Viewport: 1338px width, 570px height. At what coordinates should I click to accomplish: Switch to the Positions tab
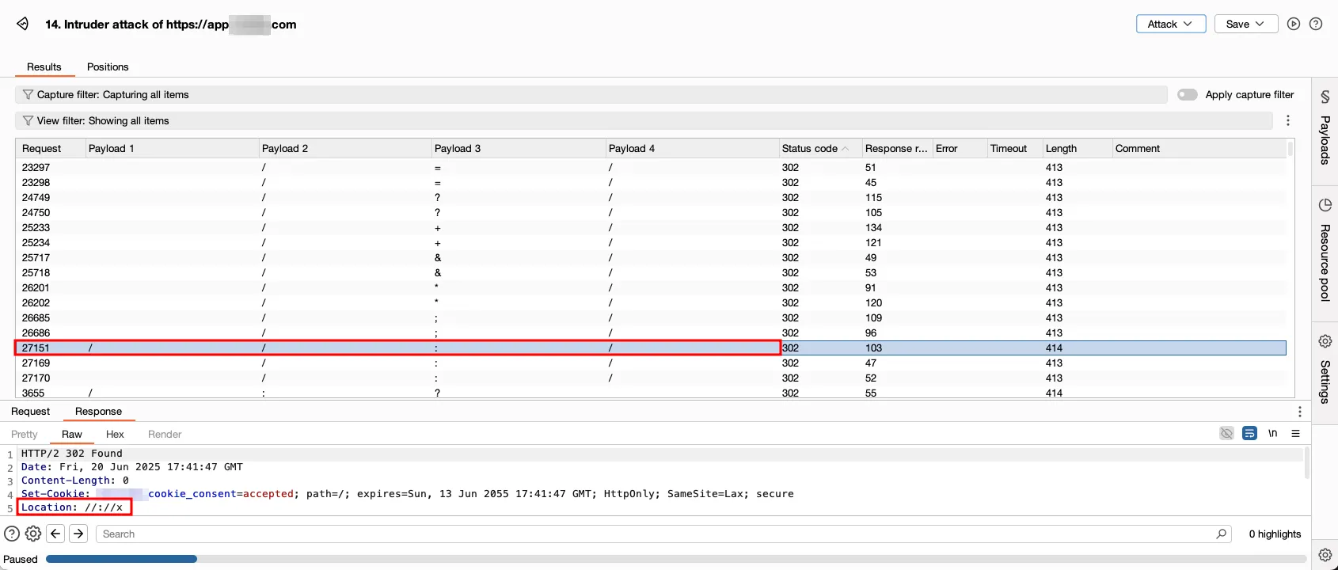click(108, 66)
